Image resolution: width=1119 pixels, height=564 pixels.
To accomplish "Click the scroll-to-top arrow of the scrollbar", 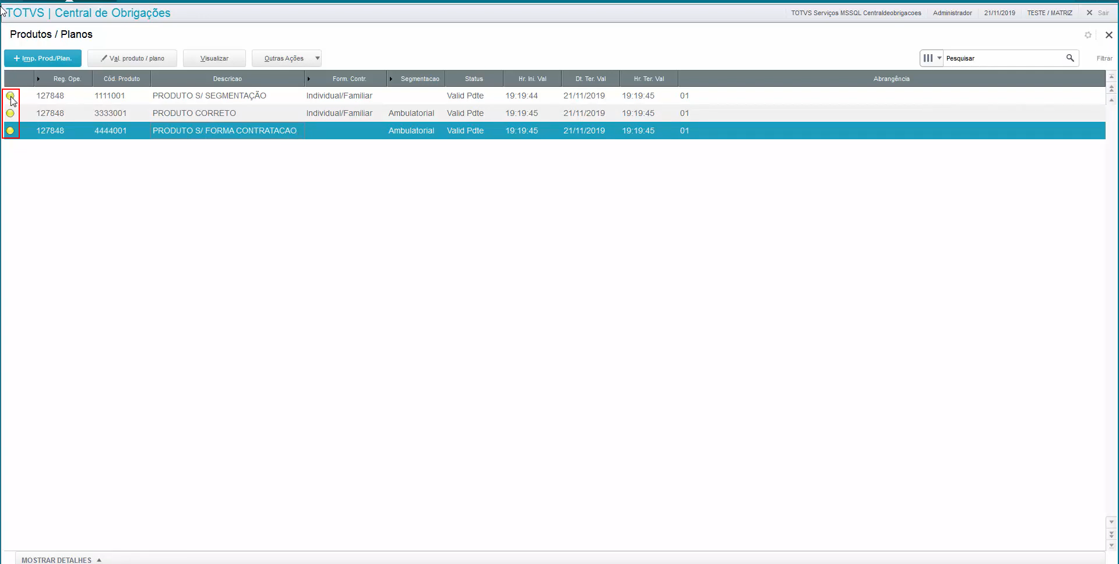I will tap(1111, 77).
